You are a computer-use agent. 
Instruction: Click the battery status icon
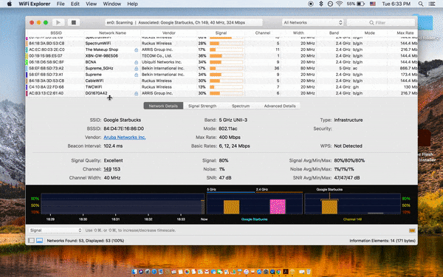[x=360, y=4]
